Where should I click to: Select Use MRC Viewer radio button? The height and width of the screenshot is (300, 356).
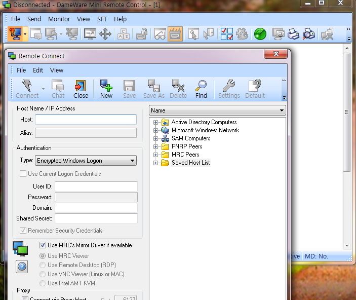43,256
